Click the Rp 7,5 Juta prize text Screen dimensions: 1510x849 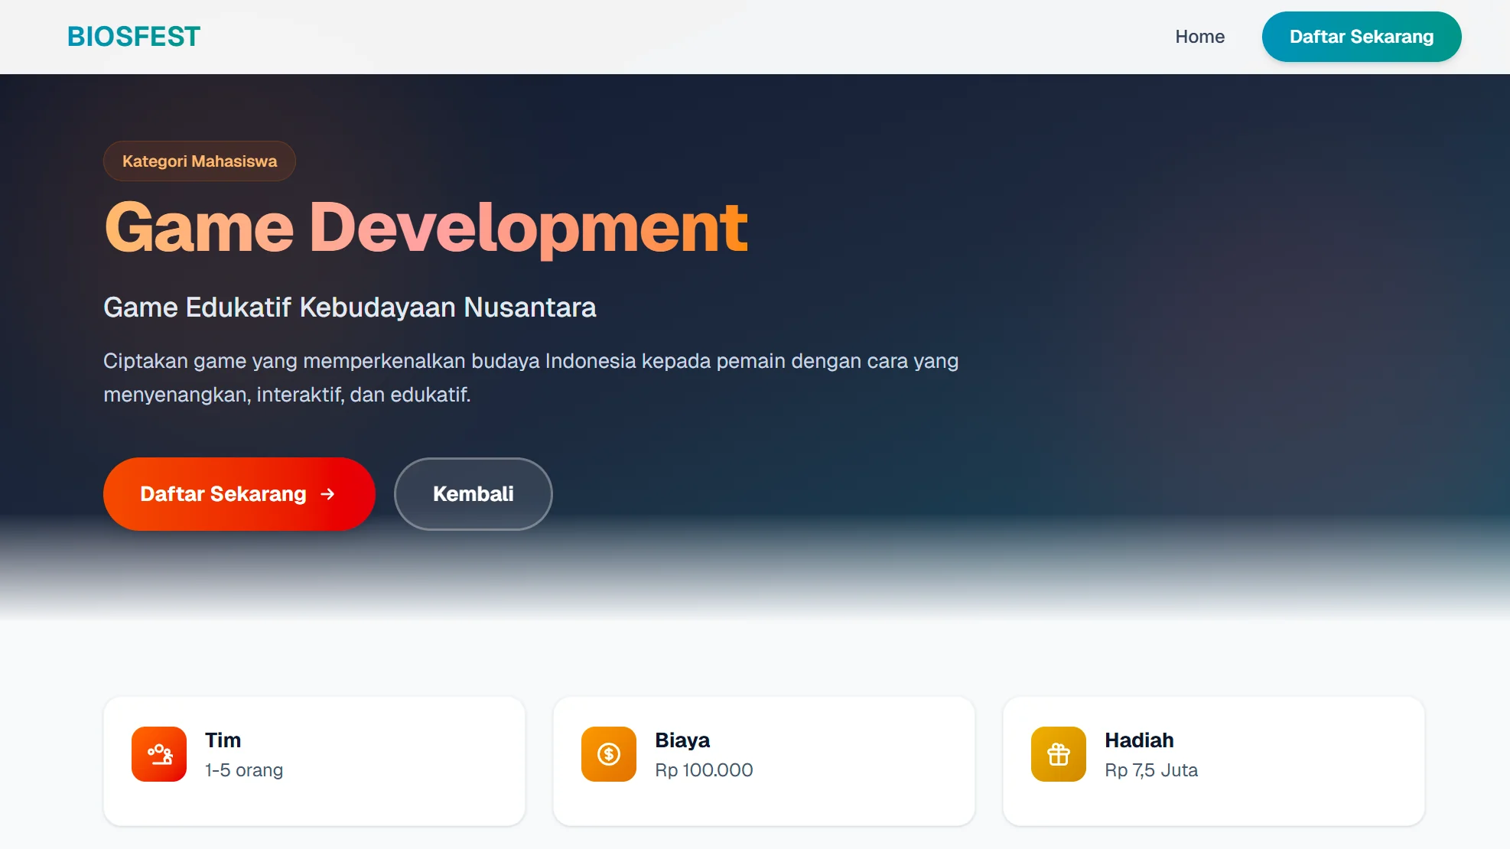pos(1151,770)
